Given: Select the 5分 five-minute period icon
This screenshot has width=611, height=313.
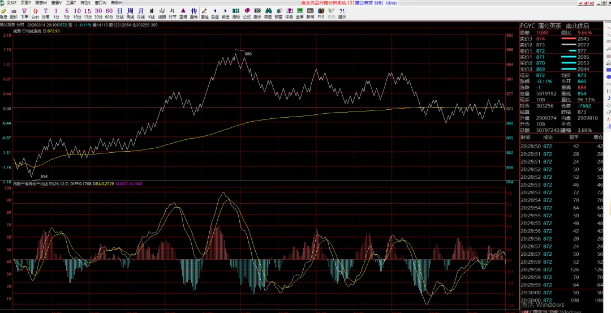Looking at the screenshot, I should (x=67, y=13).
